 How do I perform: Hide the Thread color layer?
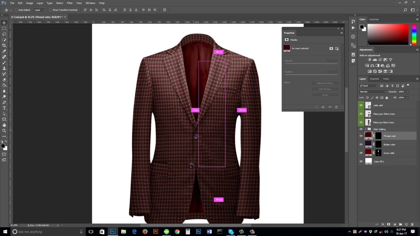click(361, 136)
